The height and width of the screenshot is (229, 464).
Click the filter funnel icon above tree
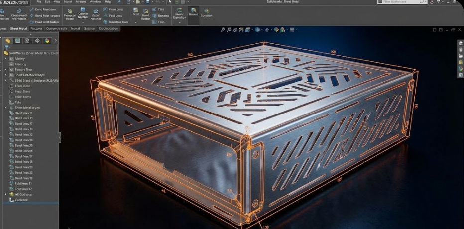[7, 47]
